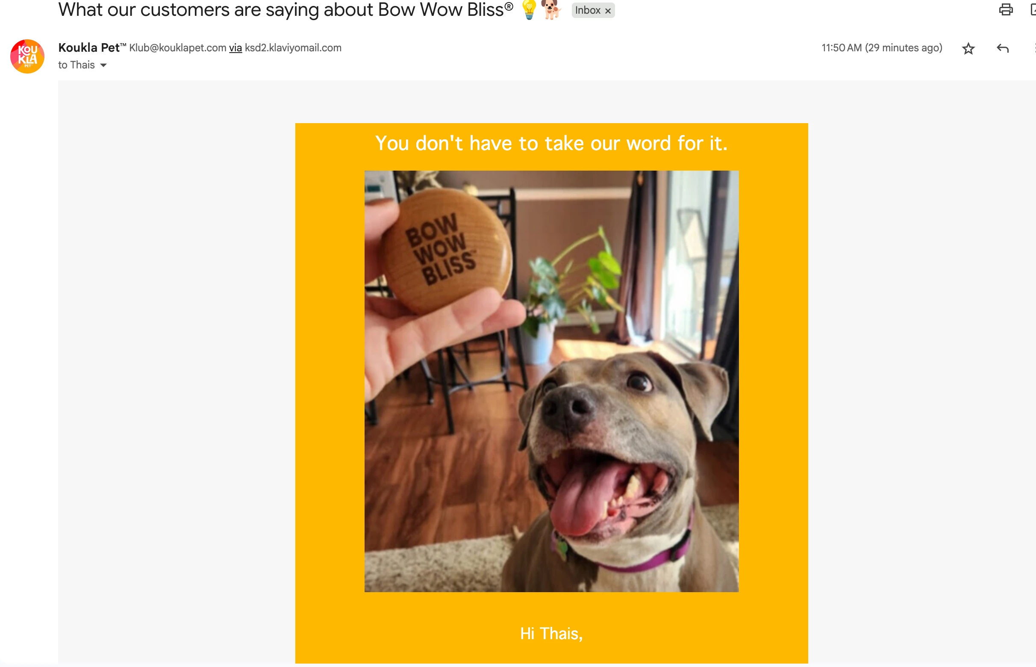
Task: Open the Bow Wow Bliss dog photo
Action: click(x=551, y=381)
